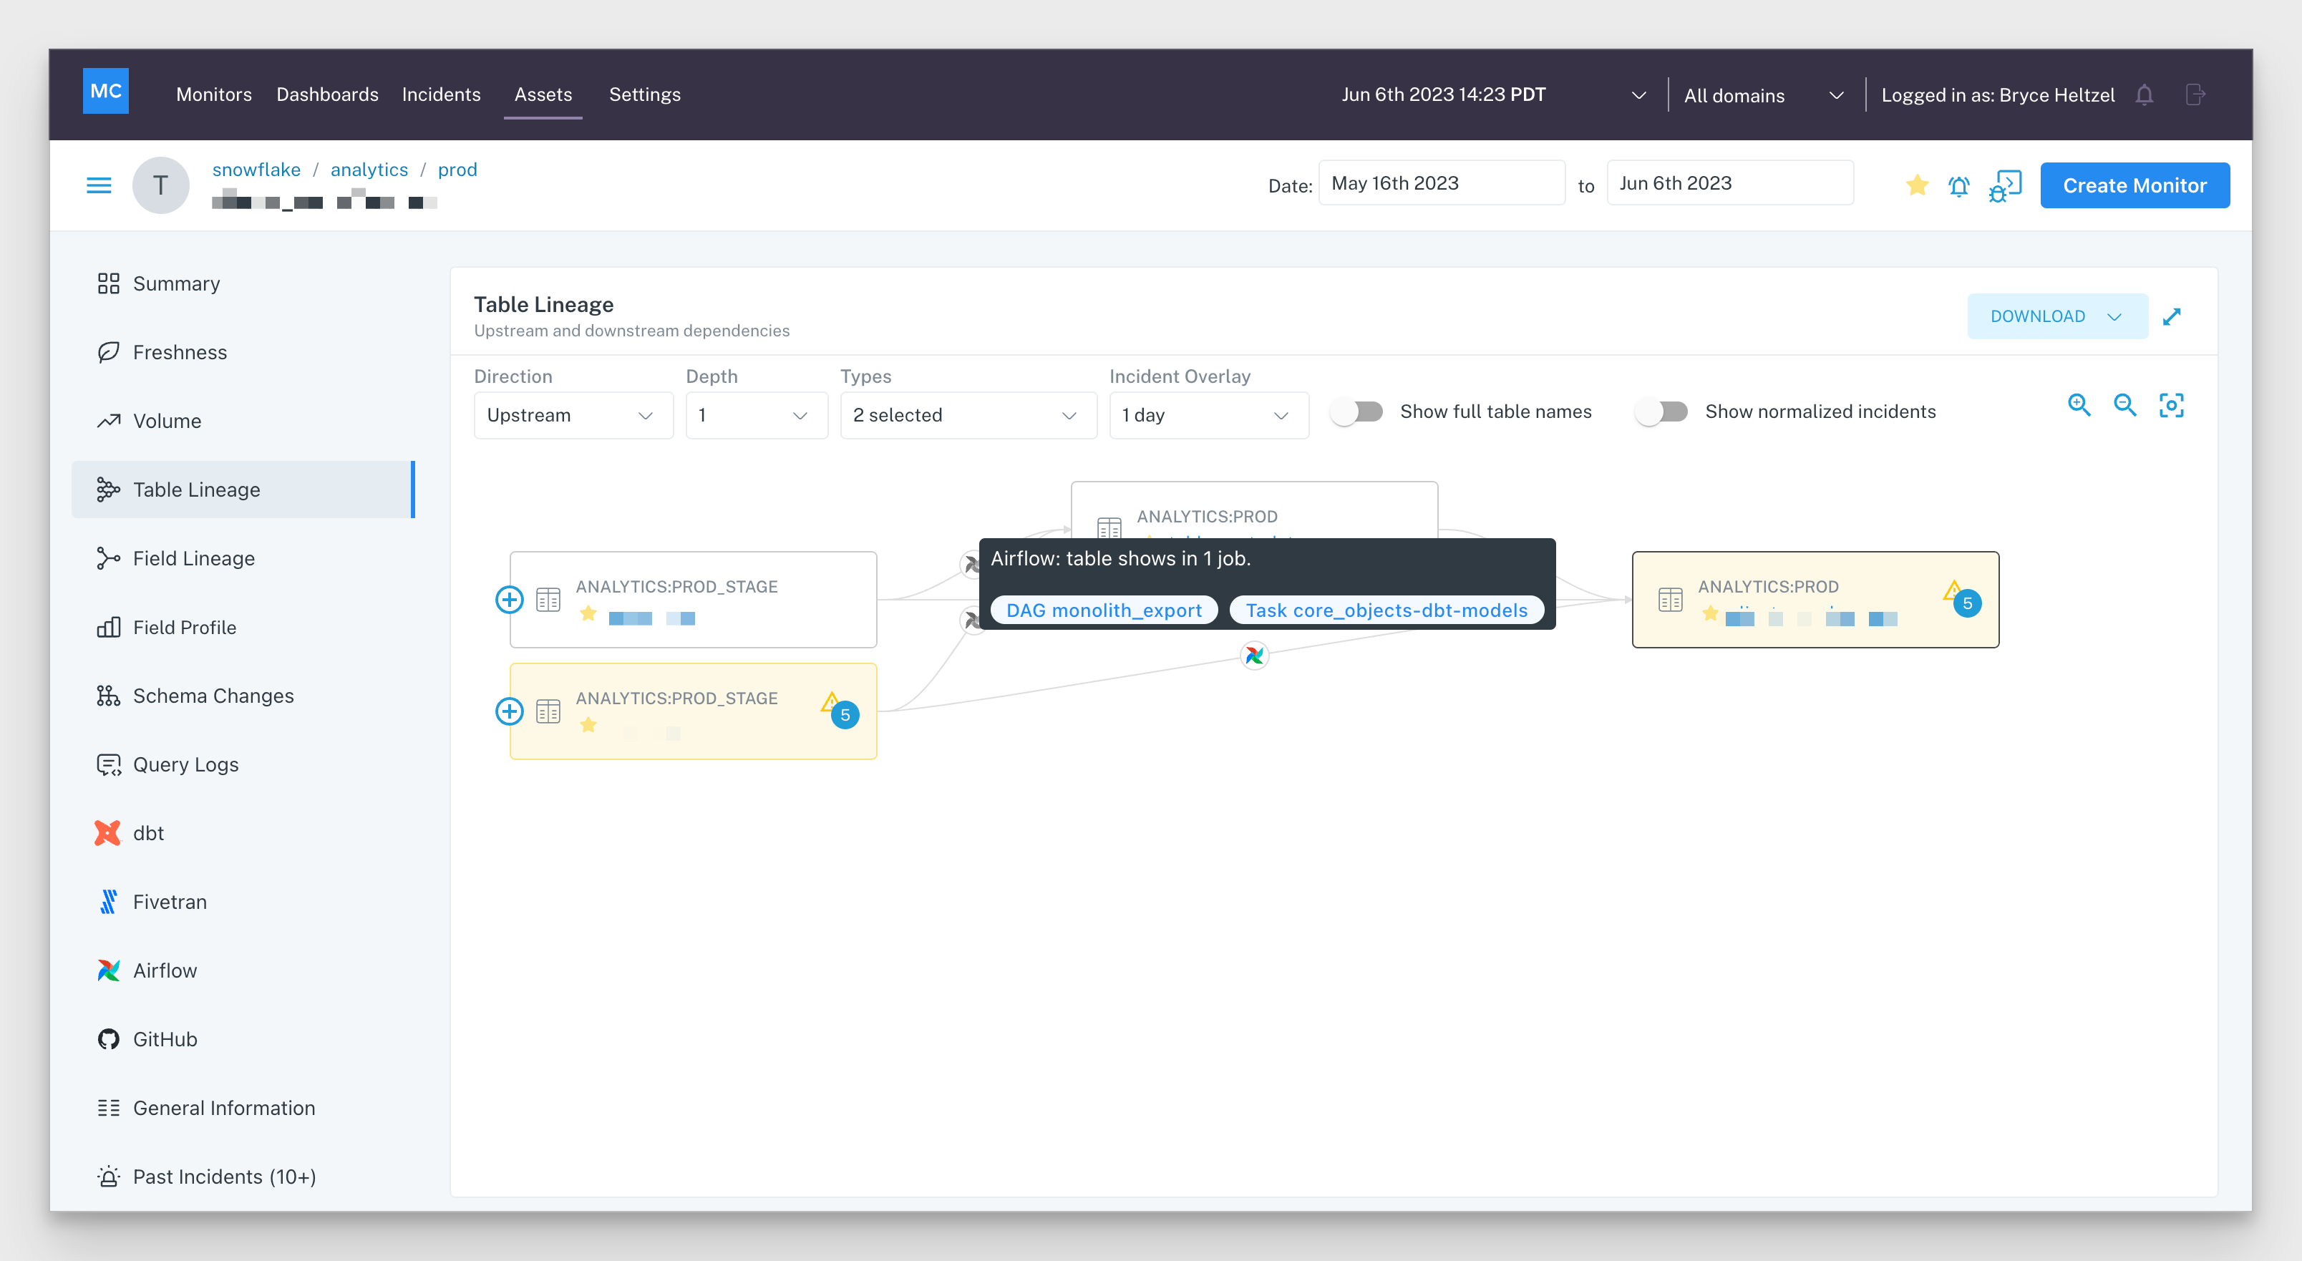Viewport: 2302px width, 1261px height.
Task: Open the Types 2 selected dropdown
Action: pos(968,416)
